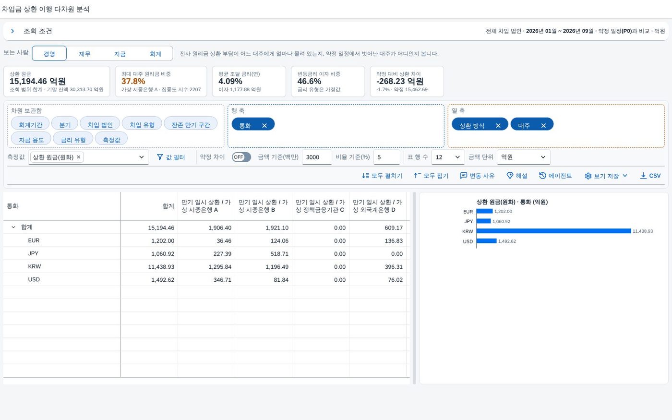Viewport: 672px width, 420px height.
Task: Switch to the 재무 view tab
Action: [84, 54]
